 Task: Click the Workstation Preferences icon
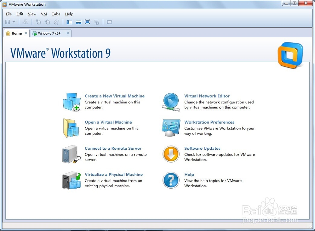point(171,128)
